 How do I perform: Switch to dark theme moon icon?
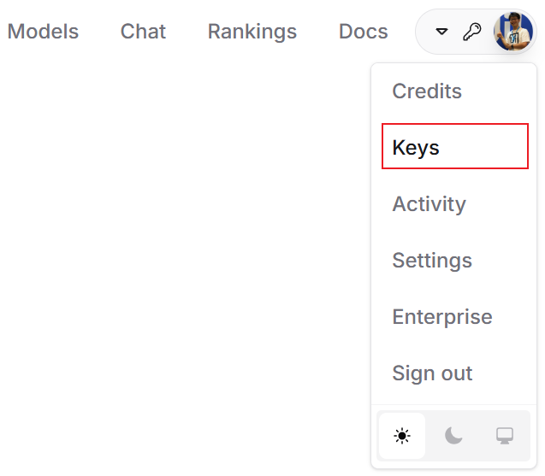[453, 436]
